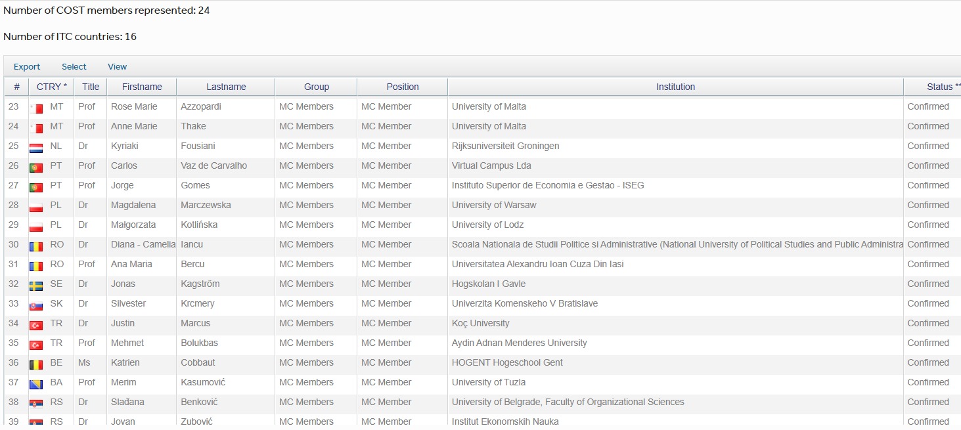Click the Malta flag in row 23

[36, 108]
